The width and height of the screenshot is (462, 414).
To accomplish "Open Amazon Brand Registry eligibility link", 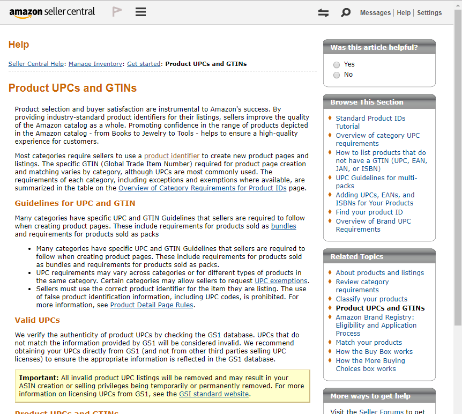I will (x=376, y=325).
